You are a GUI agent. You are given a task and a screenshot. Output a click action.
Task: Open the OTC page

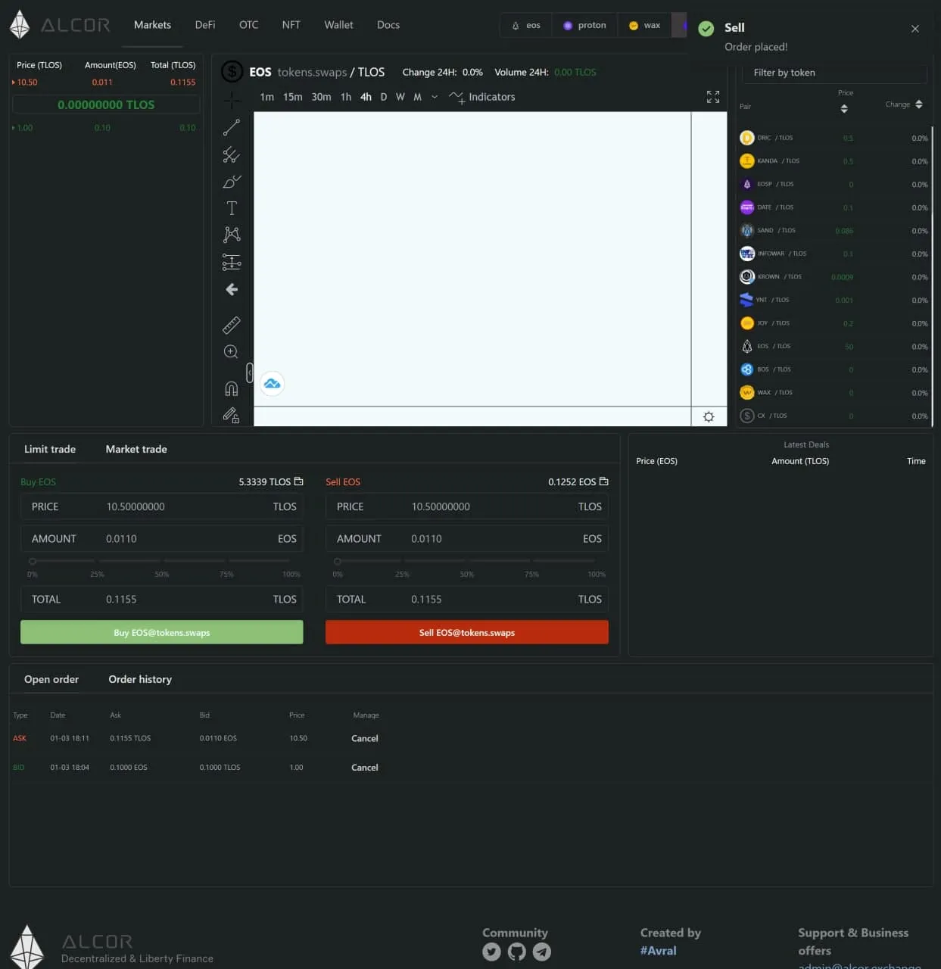tap(248, 25)
